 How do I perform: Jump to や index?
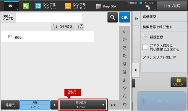tap(124, 88)
